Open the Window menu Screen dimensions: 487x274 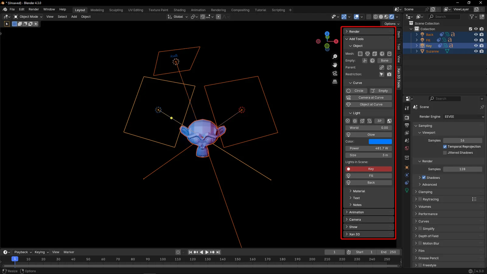click(49, 9)
